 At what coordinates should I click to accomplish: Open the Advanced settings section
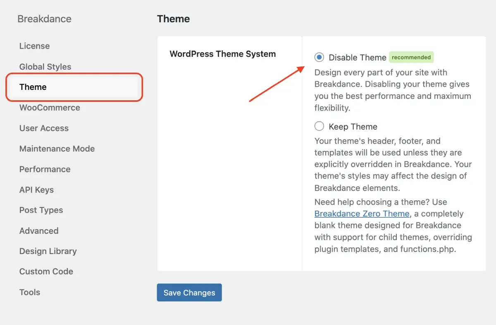(x=39, y=231)
